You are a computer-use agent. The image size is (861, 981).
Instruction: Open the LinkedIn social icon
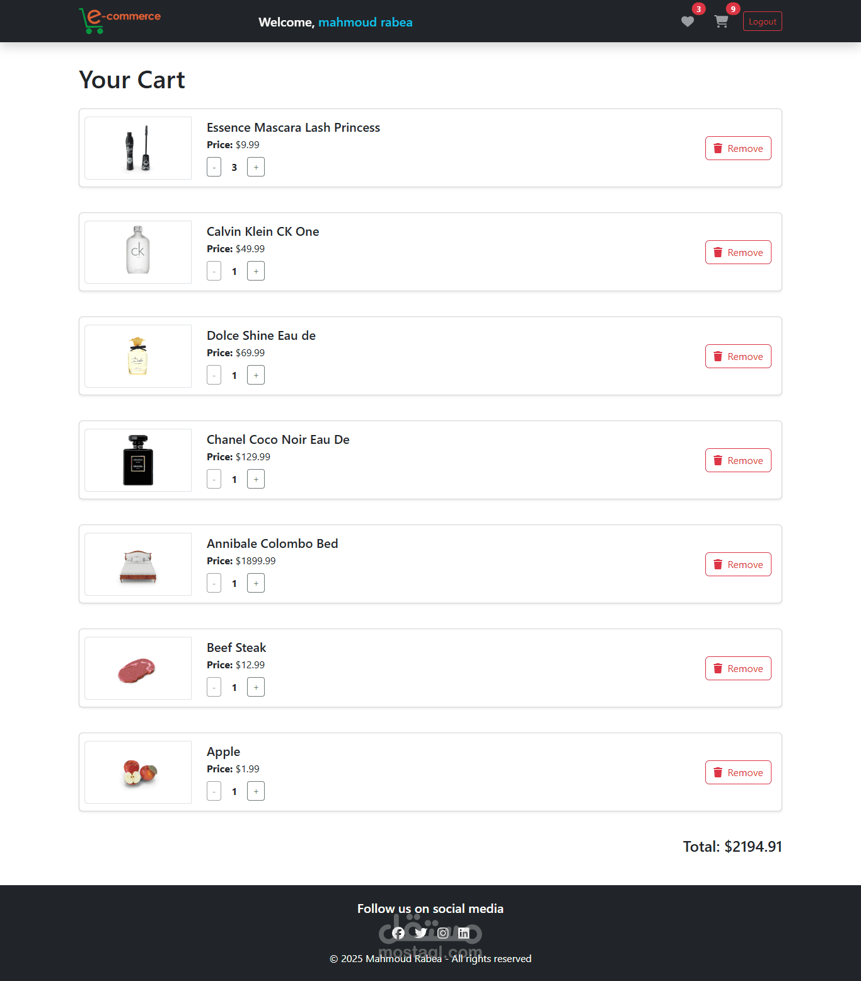tap(464, 933)
